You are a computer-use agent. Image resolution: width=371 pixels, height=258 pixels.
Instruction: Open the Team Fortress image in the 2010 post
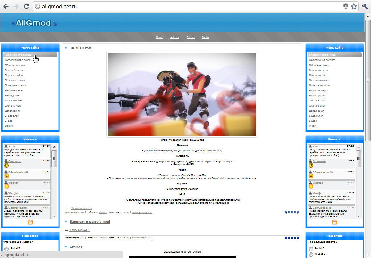[x=182, y=94]
